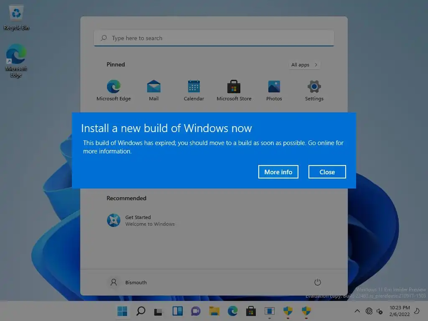This screenshot has height=321, width=428.
Task: Open pinned Microsoft Store app
Action: [x=234, y=90]
